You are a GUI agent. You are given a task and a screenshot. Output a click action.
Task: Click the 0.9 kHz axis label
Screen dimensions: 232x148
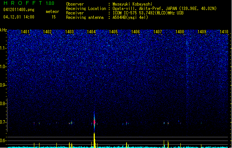3,85
